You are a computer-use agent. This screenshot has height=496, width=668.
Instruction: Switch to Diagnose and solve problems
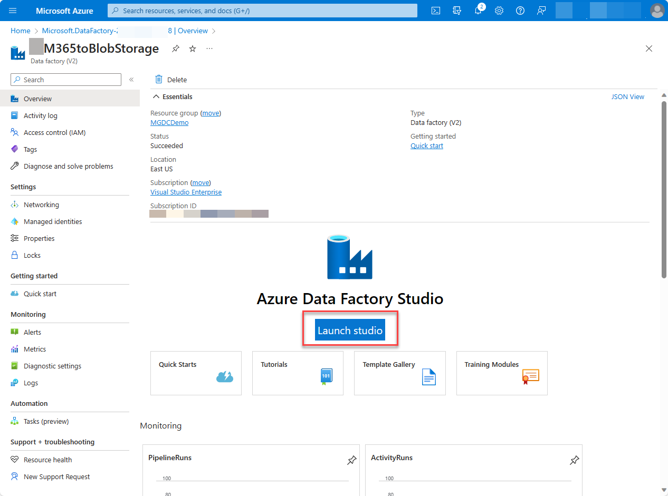(68, 166)
